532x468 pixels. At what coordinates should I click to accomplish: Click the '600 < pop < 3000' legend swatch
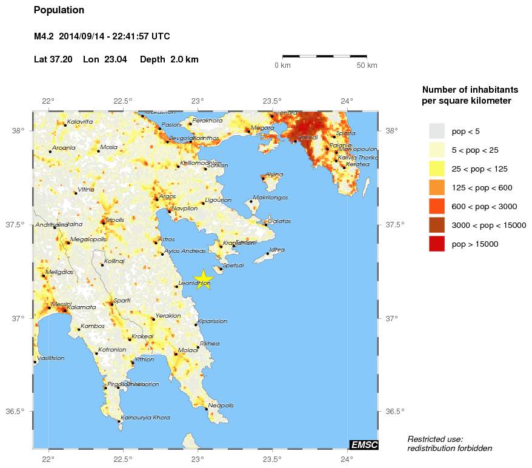click(436, 206)
